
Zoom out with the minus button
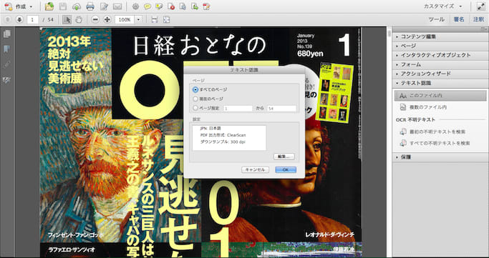[x=95, y=19]
